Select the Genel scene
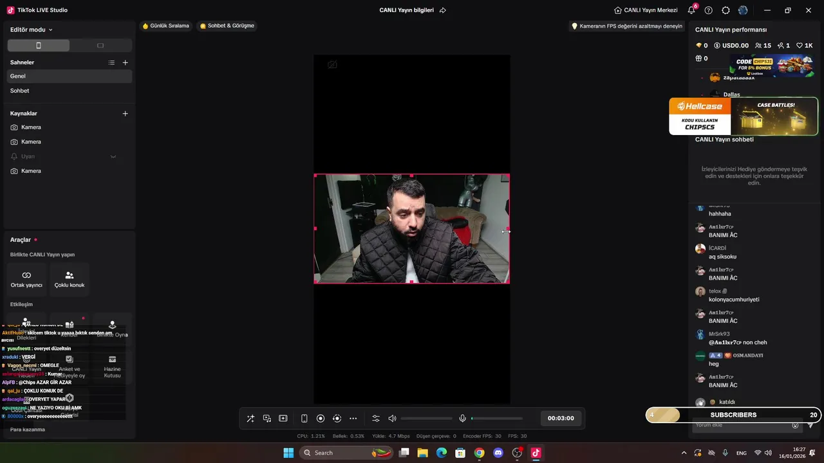The width and height of the screenshot is (824, 463). click(70, 76)
